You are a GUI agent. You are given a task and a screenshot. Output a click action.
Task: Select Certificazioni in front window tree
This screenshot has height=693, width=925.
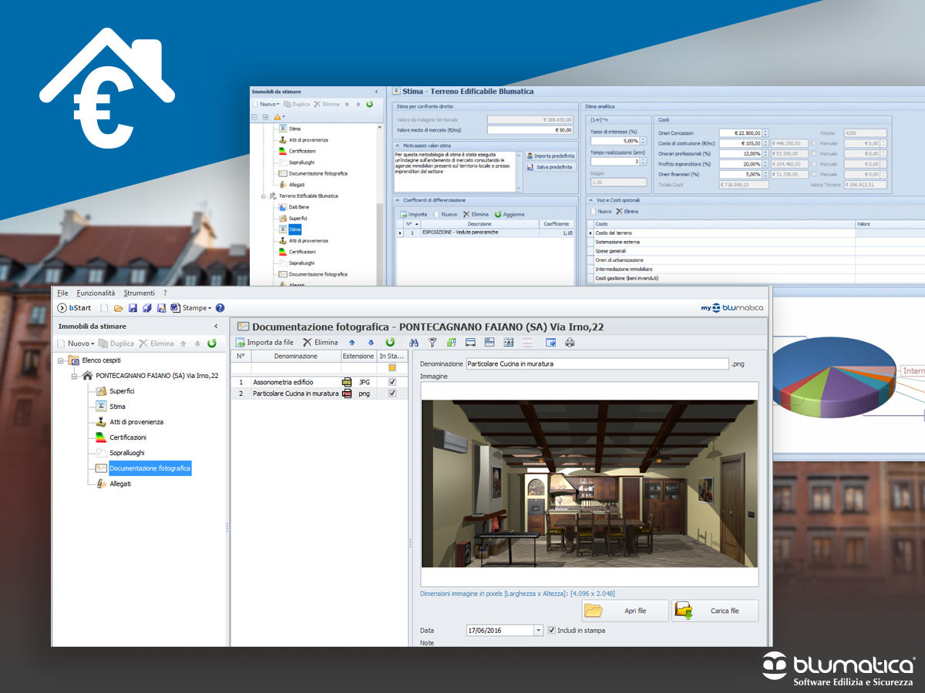127,437
